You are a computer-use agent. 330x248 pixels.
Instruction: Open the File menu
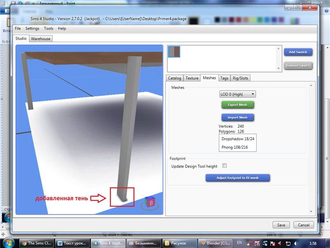[18, 29]
